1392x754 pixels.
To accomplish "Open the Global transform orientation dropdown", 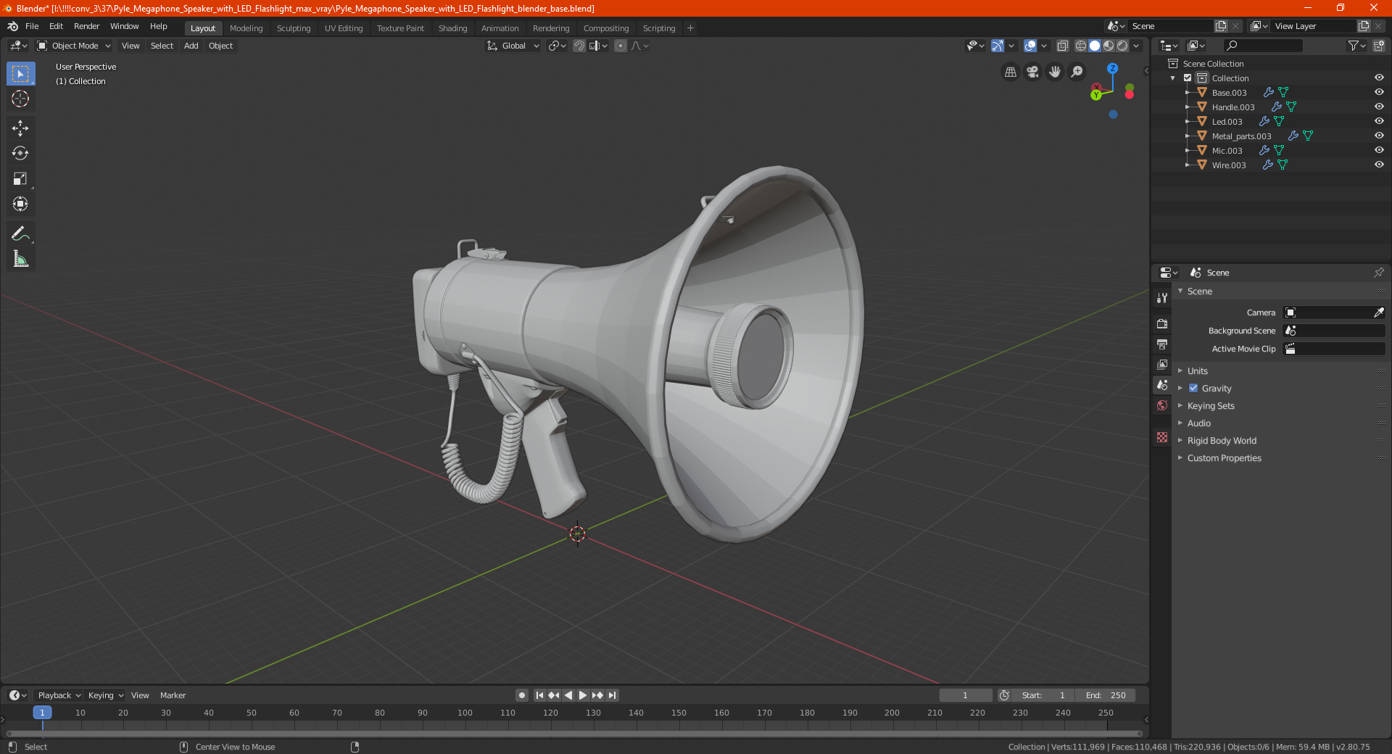I will coord(513,46).
